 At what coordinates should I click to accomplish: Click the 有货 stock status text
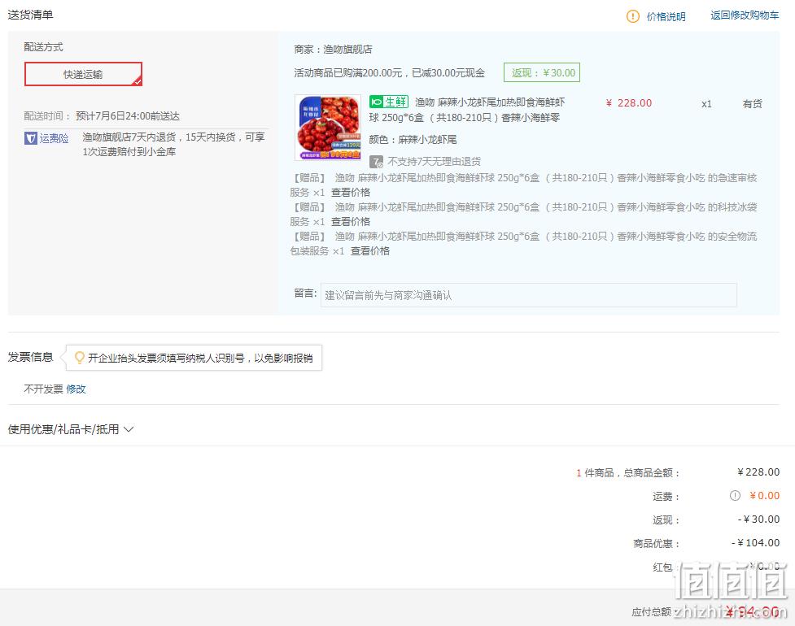pyautogui.click(x=753, y=104)
